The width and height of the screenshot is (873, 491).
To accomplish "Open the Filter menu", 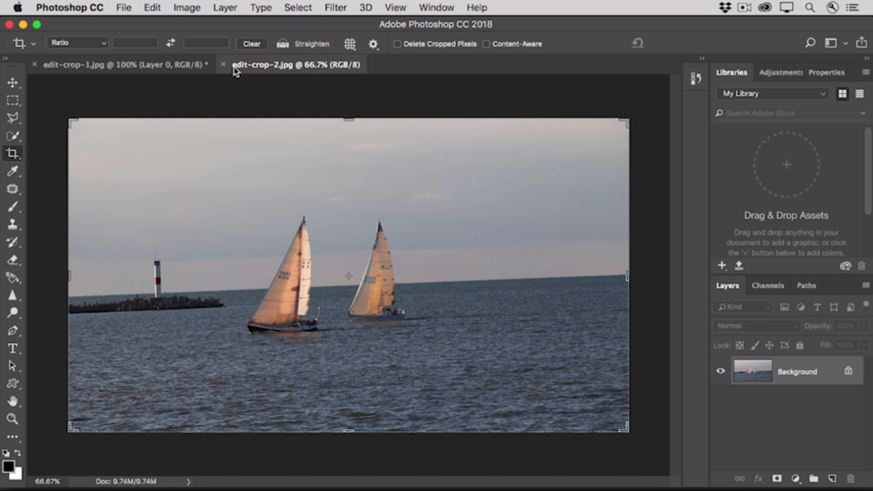I will click(x=335, y=8).
